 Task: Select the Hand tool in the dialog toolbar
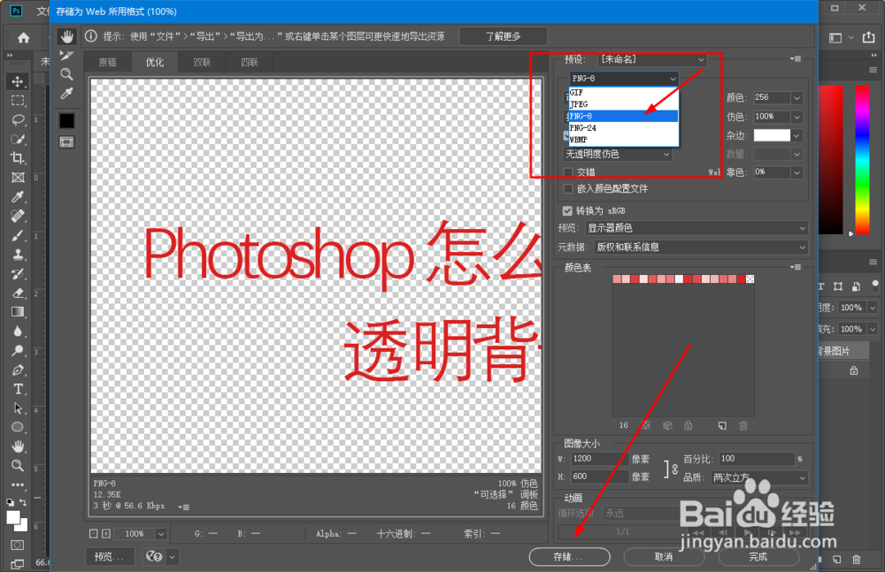coord(66,37)
